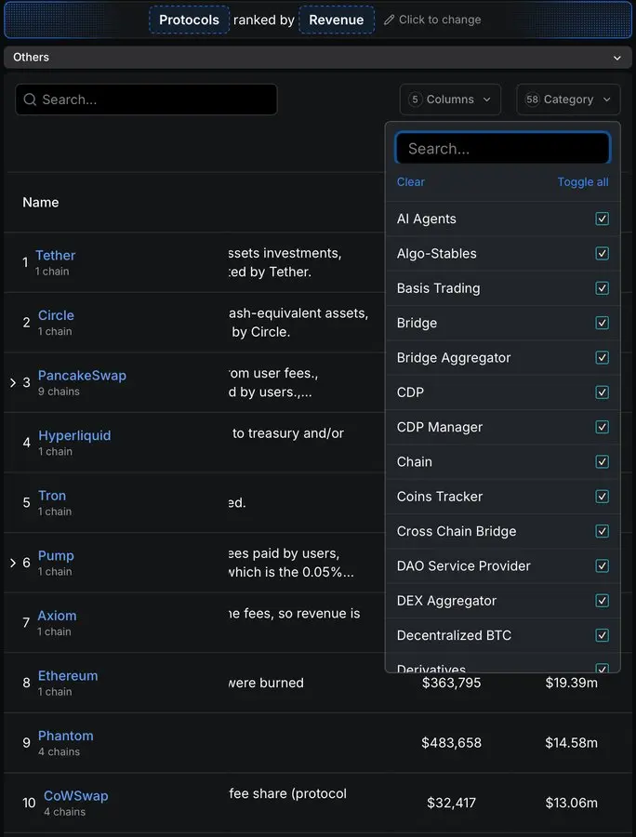The height and width of the screenshot is (837, 636).
Task: Uncheck the Bridge Aggregator checkbox
Action: tap(602, 358)
